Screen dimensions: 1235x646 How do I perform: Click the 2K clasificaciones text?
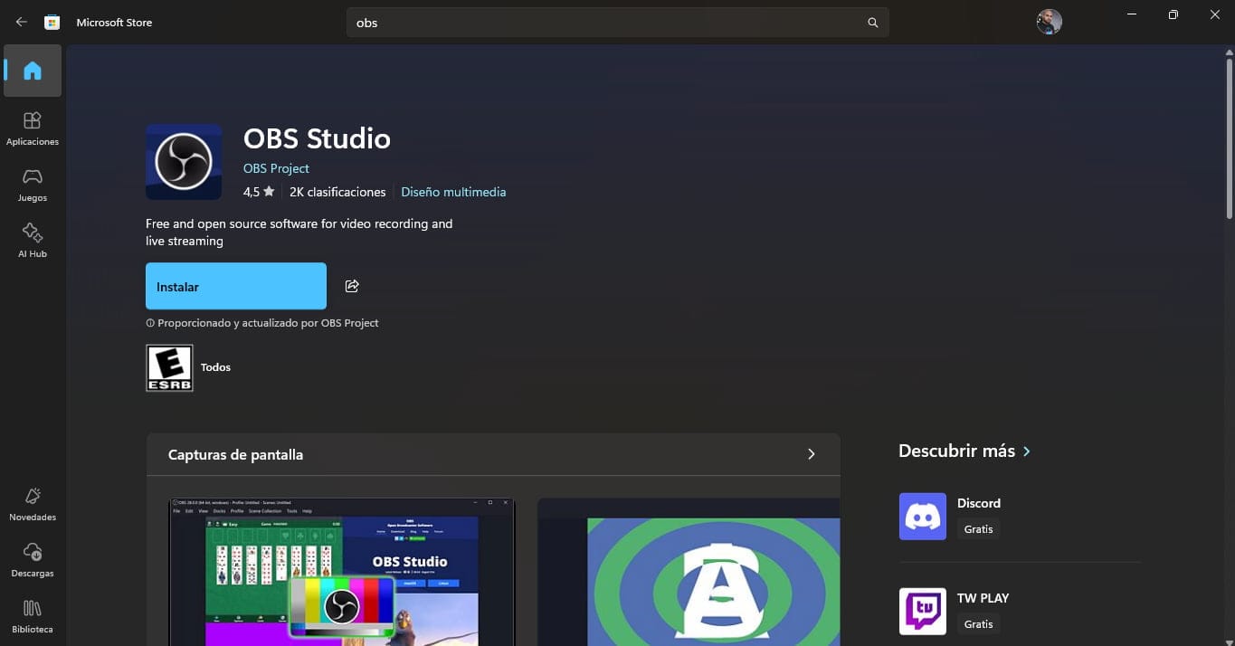coord(337,192)
